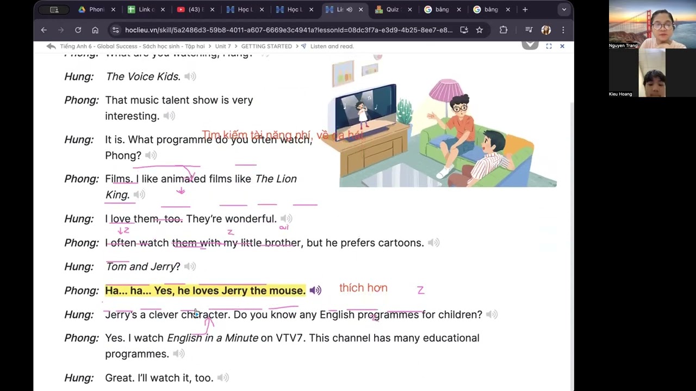Play audio for 'he prefers cartoons.' line

(x=433, y=243)
